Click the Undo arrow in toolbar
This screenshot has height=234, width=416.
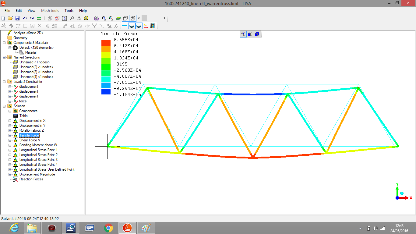click(25, 18)
